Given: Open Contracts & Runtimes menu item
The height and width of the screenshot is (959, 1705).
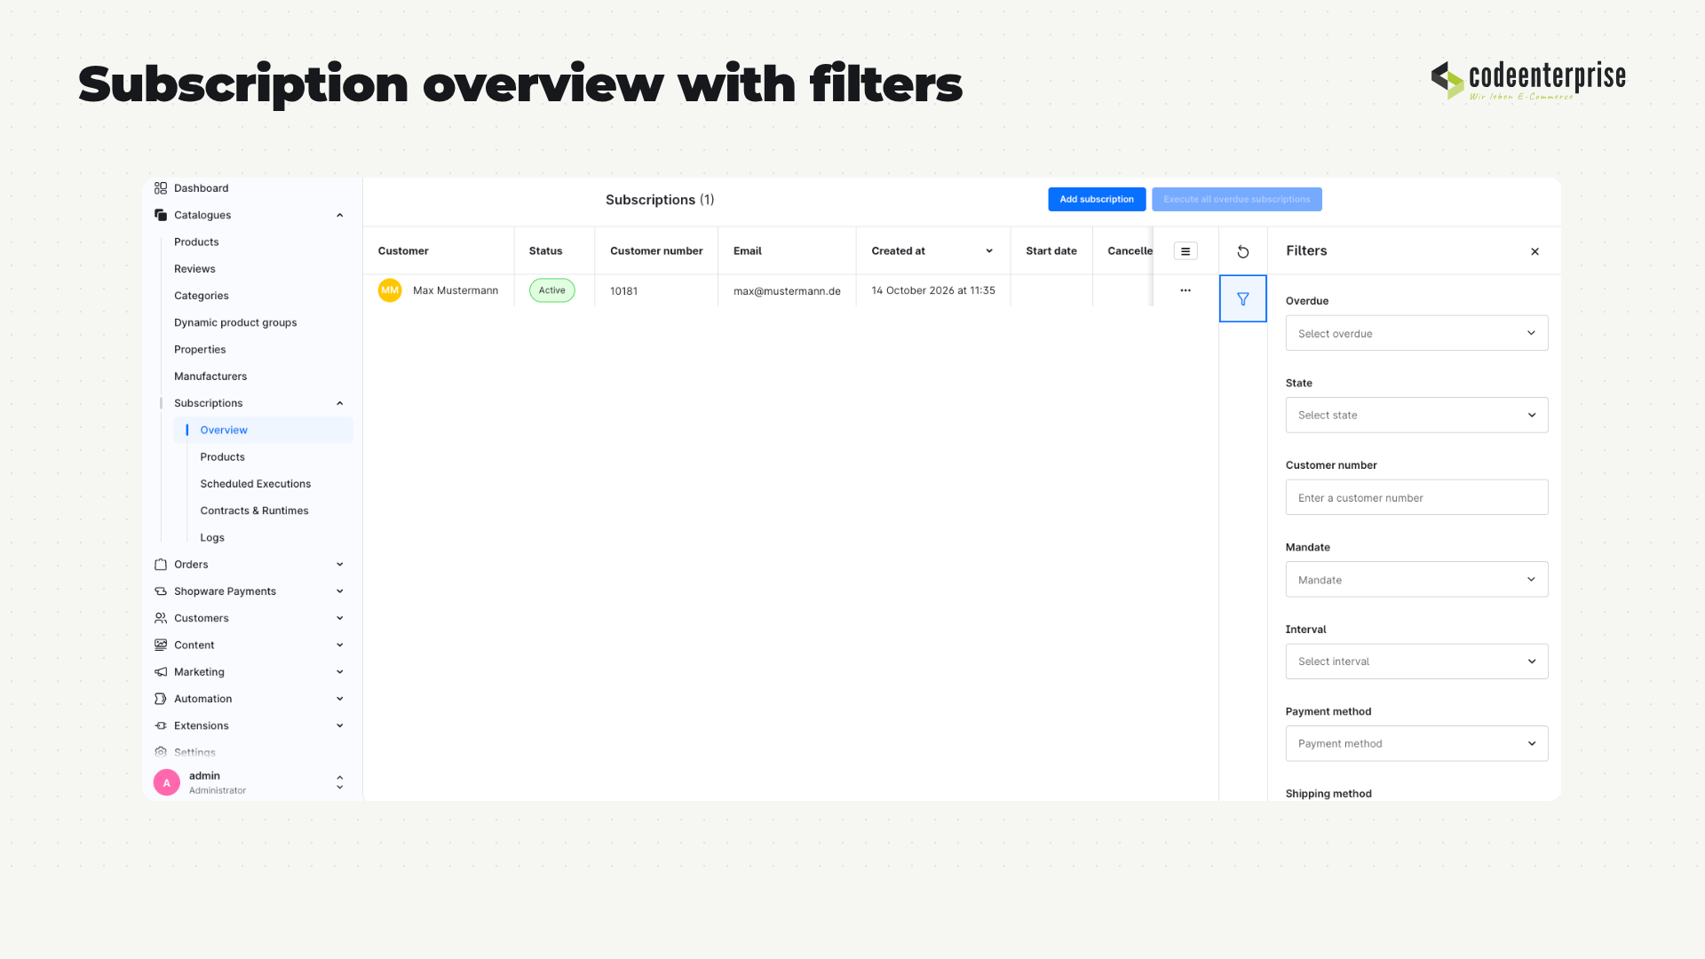Looking at the screenshot, I should click(x=254, y=511).
